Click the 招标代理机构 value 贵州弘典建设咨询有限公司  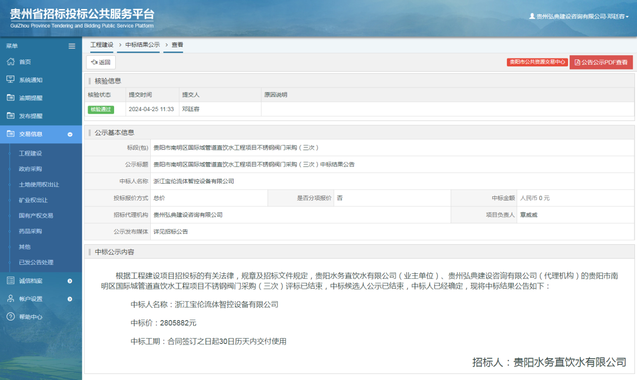click(188, 215)
